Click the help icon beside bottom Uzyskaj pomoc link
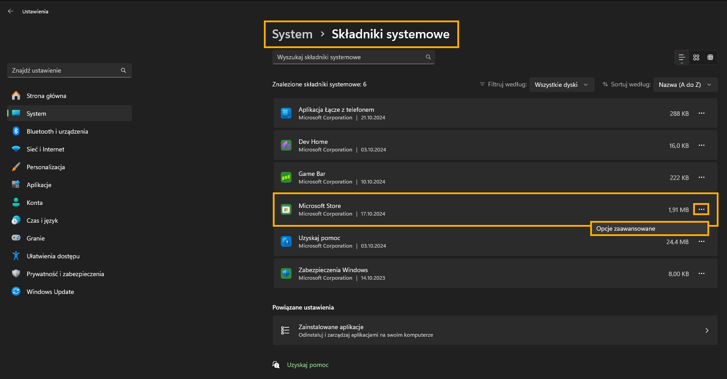 pos(276,365)
